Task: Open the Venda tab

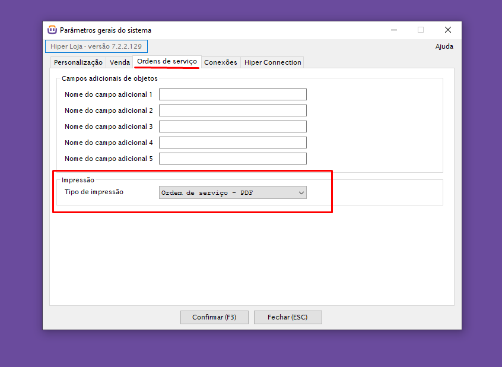Action: click(120, 62)
